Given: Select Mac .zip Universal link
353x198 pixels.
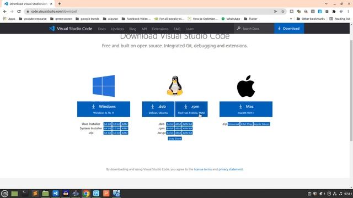Looking at the screenshot, I should point(233,124).
